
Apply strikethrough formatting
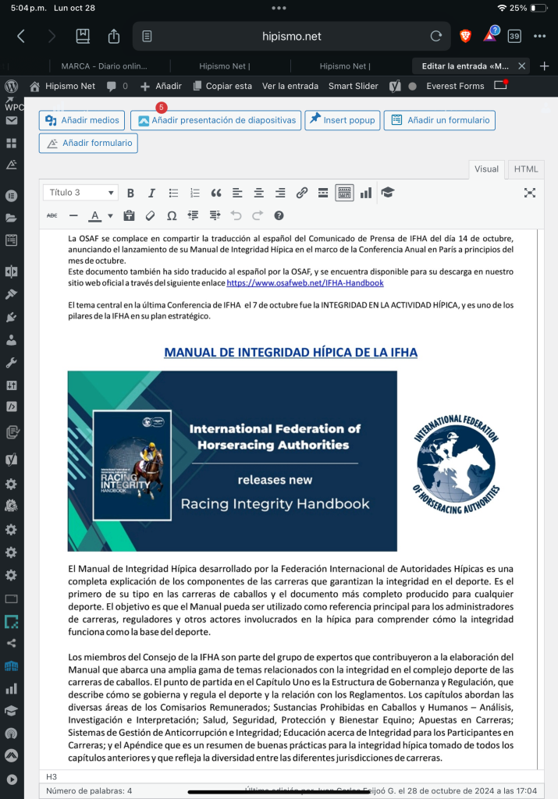coord(52,216)
